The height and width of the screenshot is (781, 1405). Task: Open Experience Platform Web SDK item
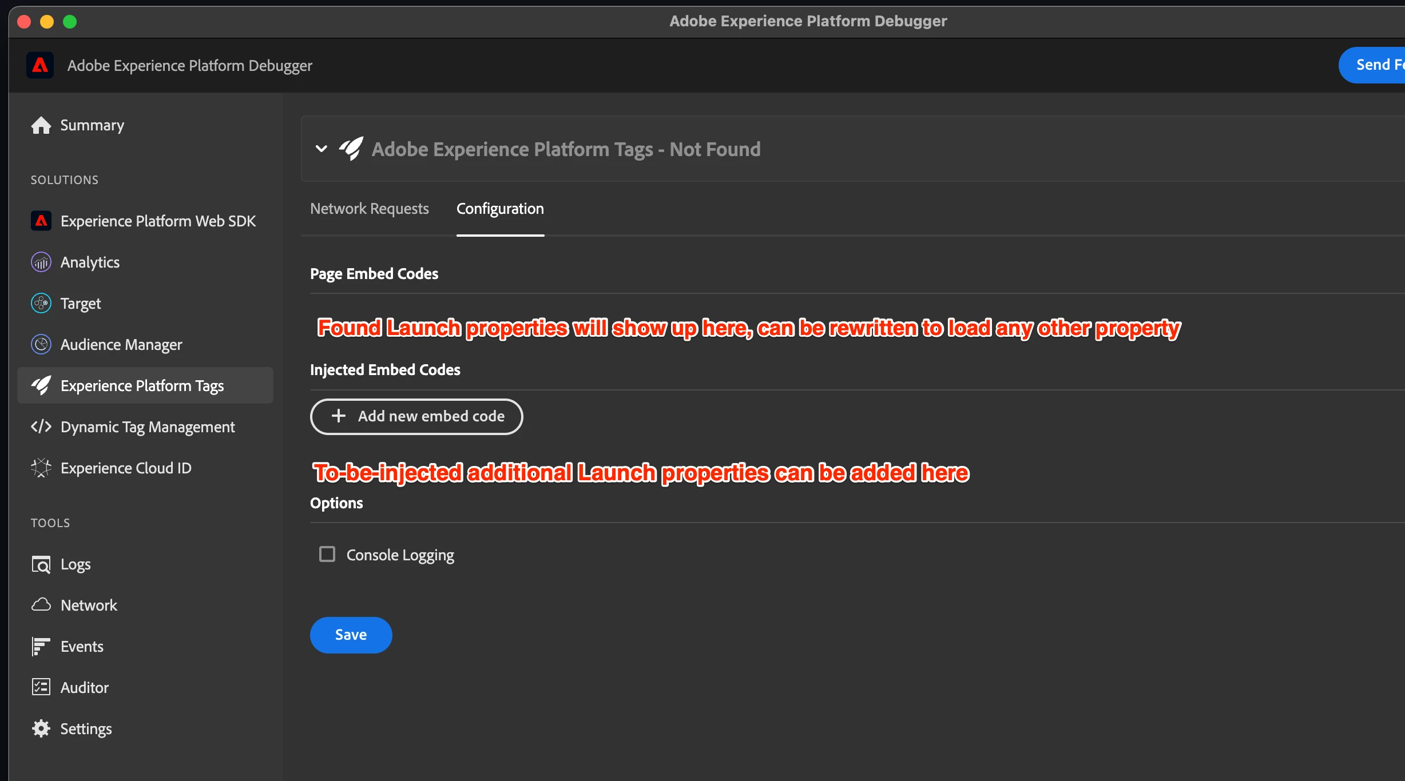coord(158,221)
